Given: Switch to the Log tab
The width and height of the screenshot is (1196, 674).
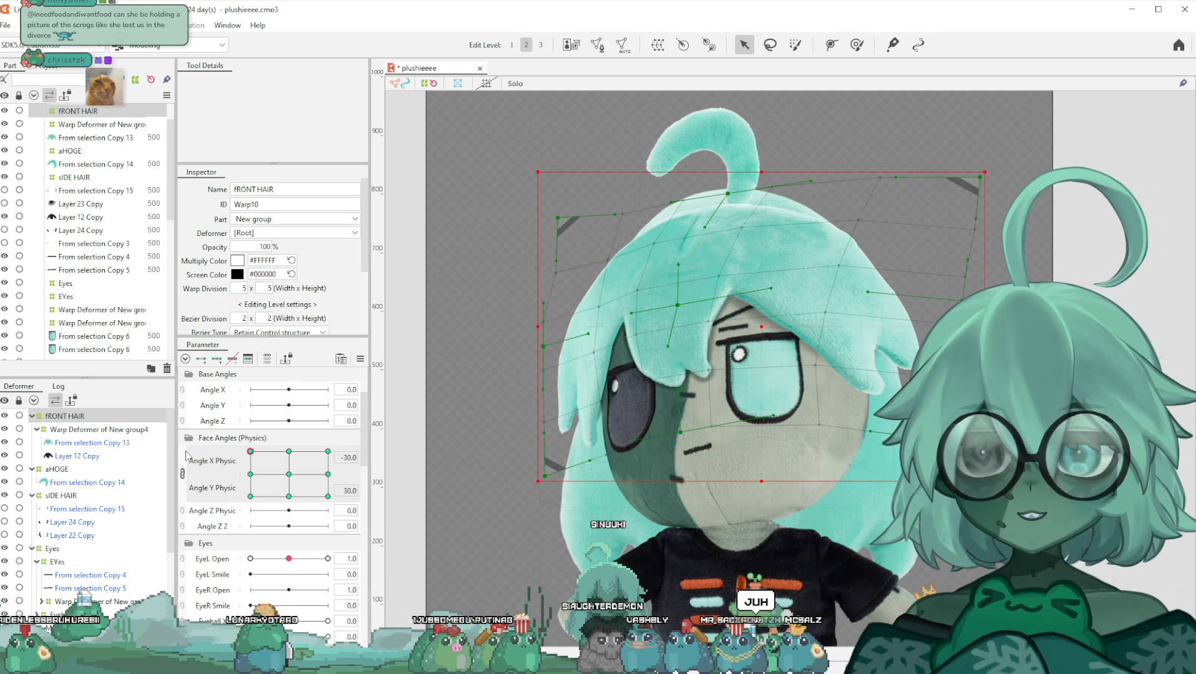Looking at the screenshot, I should point(58,386).
